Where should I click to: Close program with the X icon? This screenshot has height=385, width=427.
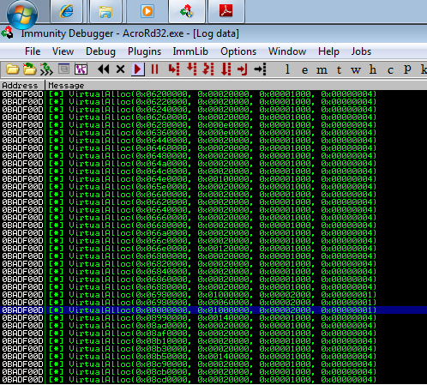point(120,69)
